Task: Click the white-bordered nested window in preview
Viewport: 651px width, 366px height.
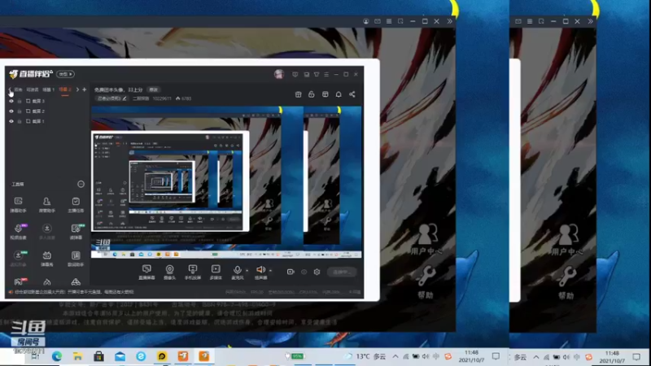Action: tap(170, 181)
